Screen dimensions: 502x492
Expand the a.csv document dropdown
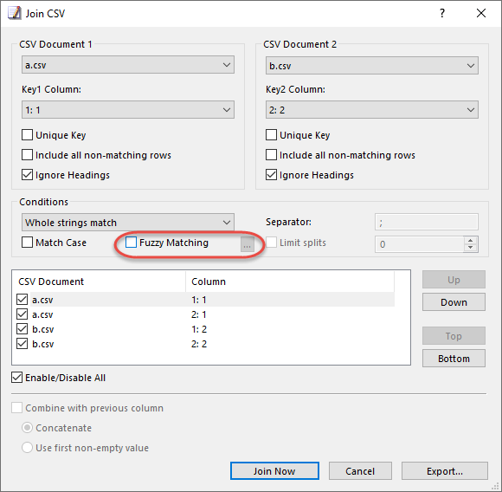click(128, 65)
